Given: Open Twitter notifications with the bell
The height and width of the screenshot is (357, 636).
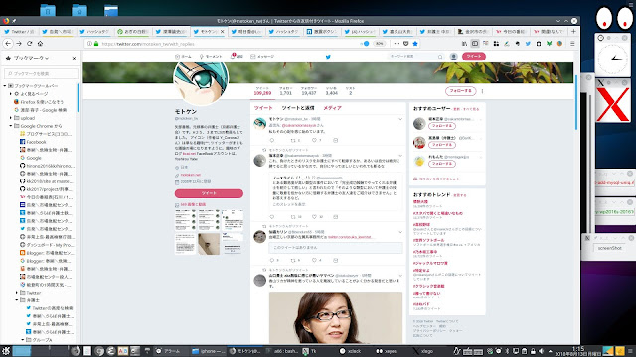Looking at the screenshot, I should (237, 57).
